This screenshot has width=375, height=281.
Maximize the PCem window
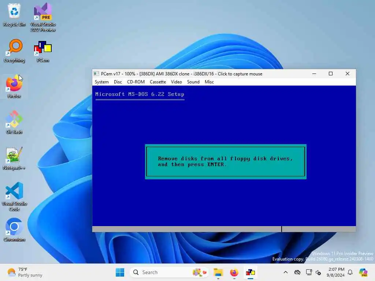[331, 74]
